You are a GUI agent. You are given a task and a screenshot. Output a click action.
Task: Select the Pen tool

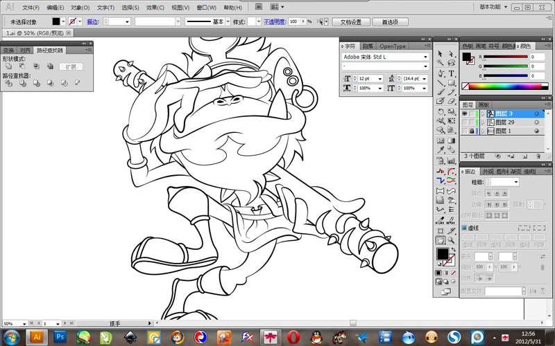click(441, 73)
